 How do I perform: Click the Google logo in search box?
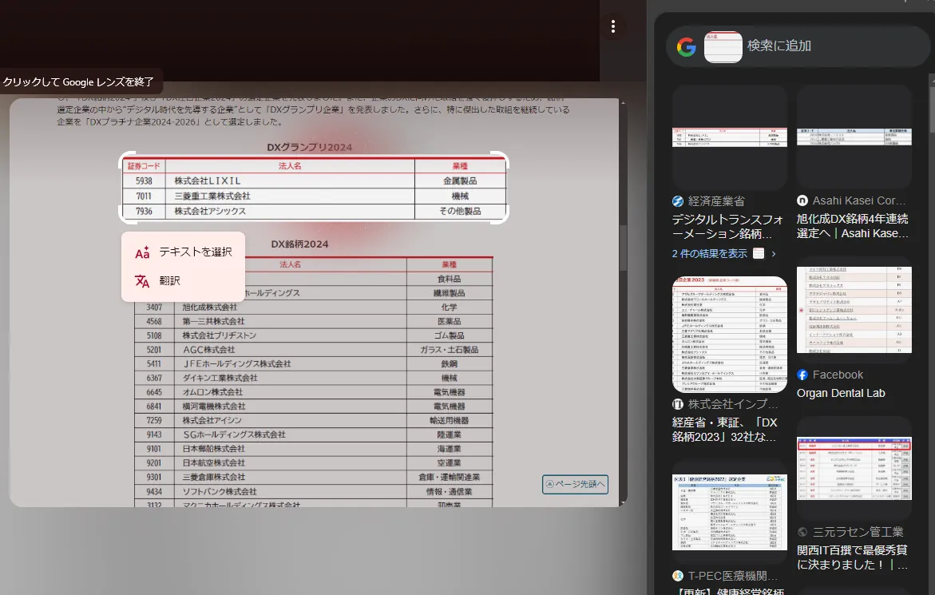pyautogui.click(x=687, y=46)
